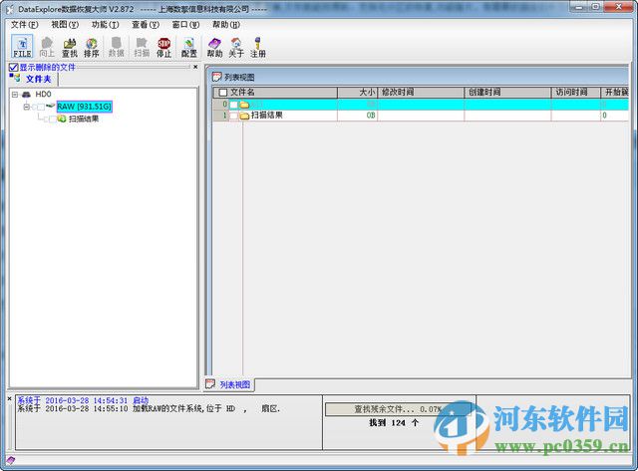This screenshot has height=471, width=638.
Task: Click the FILE toolbar icon
Action: click(x=22, y=47)
